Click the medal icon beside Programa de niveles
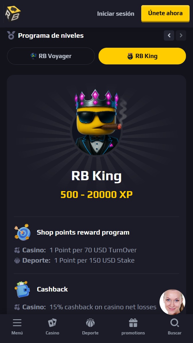 point(11,35)
